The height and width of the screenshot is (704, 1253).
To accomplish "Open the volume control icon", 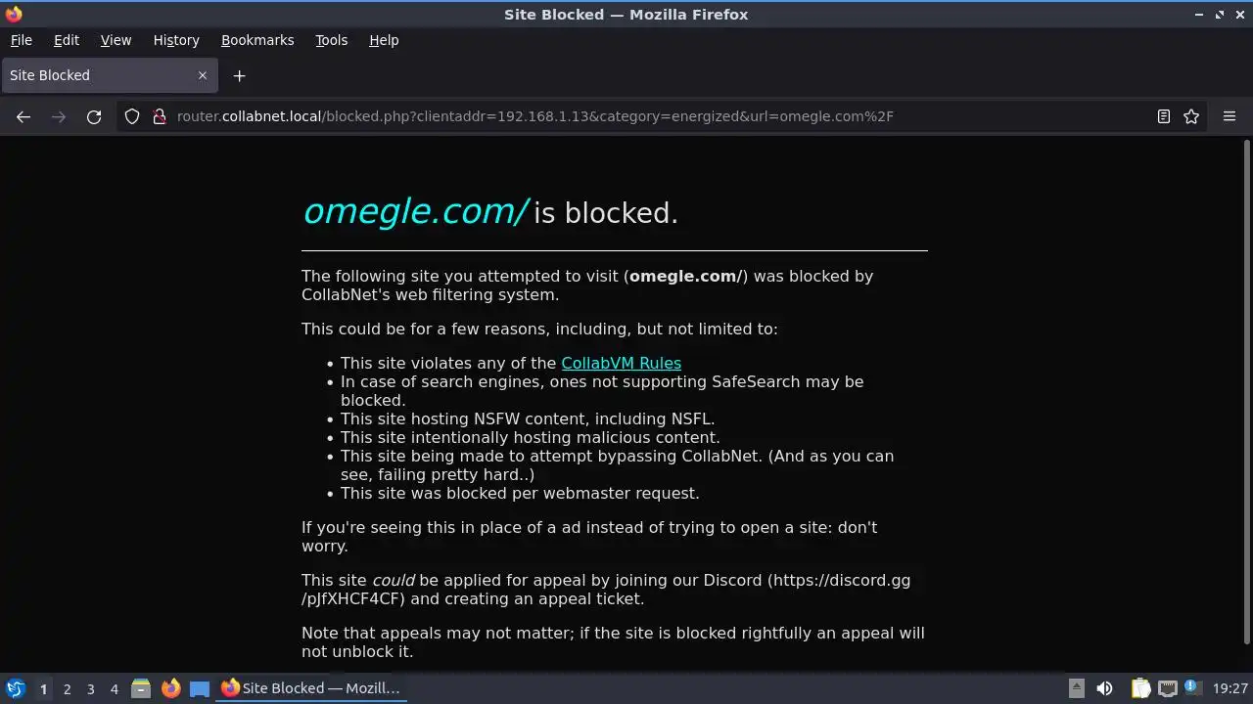I will [x=1104, y=688].
